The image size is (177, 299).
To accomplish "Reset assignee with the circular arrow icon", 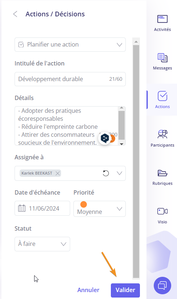I will (106, 174).
